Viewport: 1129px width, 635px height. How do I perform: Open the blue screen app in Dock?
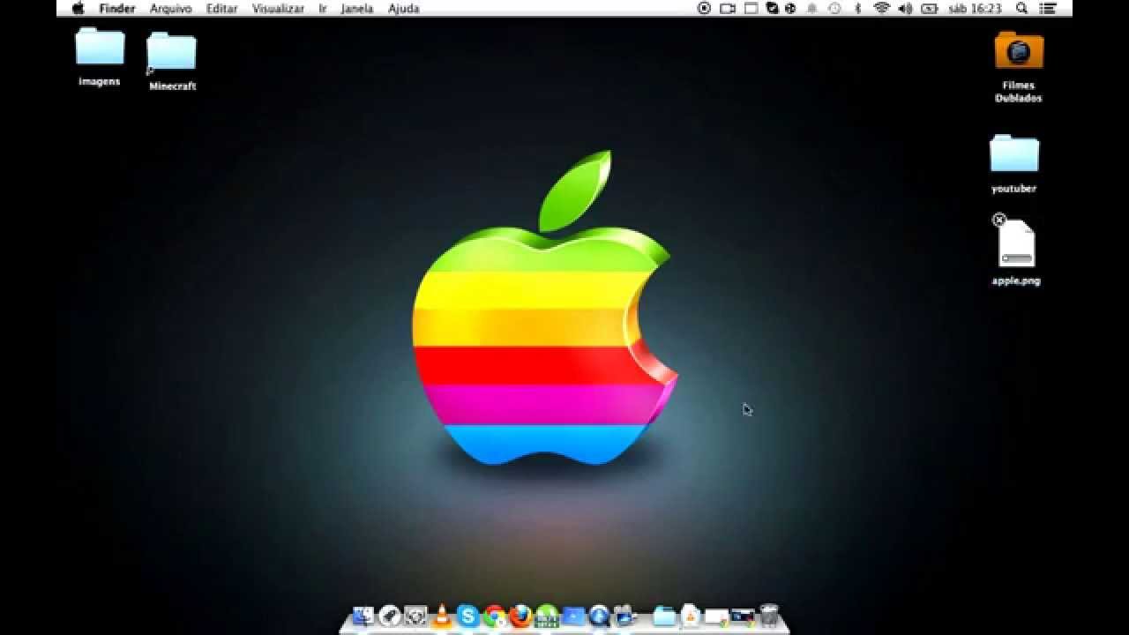[x=574, y=616]
